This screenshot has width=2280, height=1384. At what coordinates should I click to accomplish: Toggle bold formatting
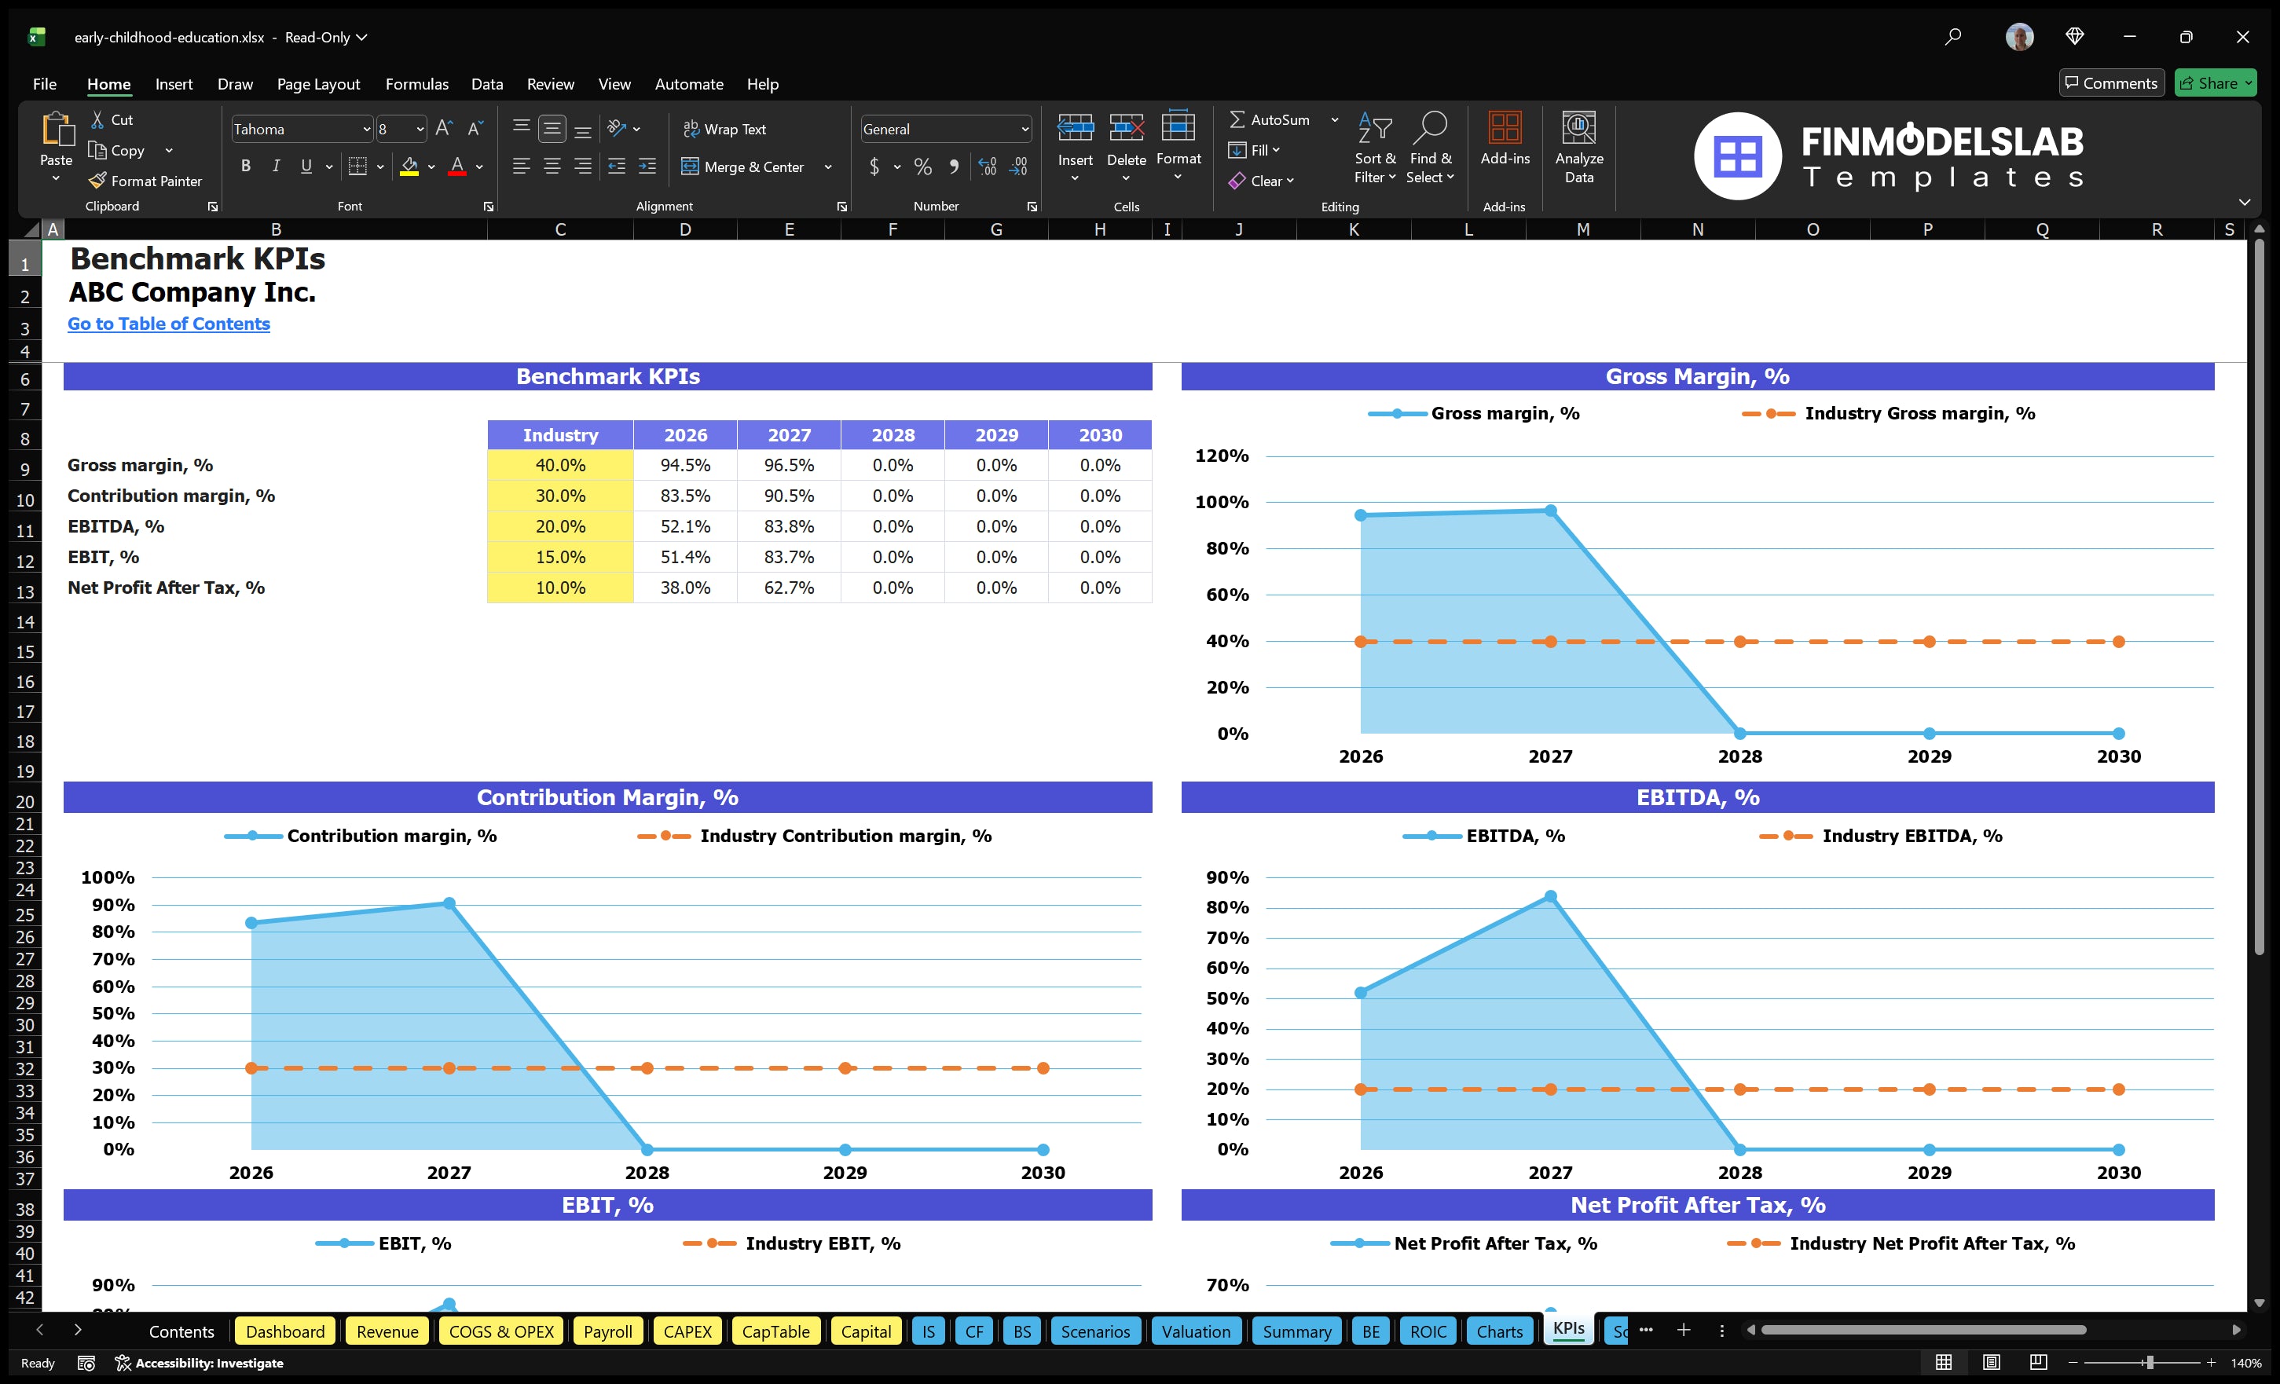[x=245, y=167]
